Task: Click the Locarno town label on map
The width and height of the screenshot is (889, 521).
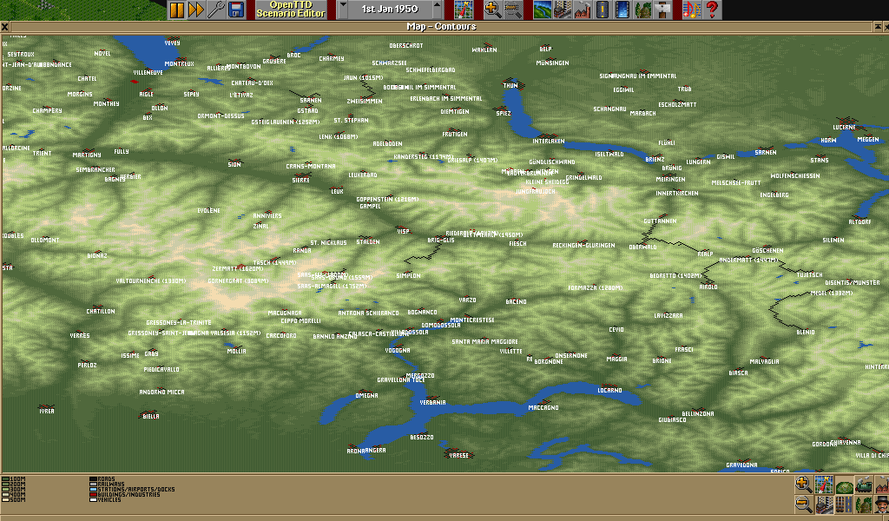Action: tap(609, 390)
